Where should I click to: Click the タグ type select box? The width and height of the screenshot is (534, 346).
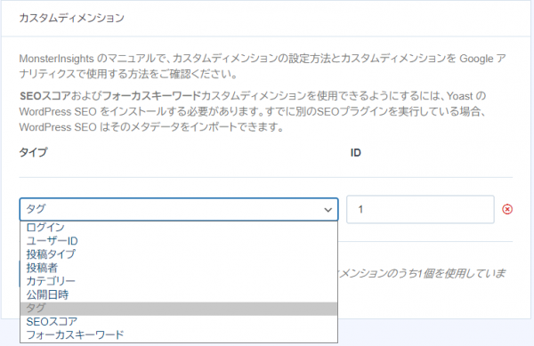pyautogui.click(x=179, y=209)
